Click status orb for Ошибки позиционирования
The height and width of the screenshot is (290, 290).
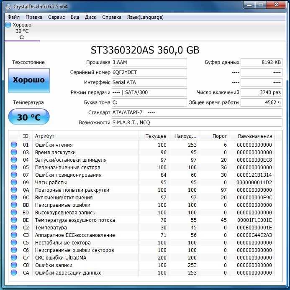[14, 175]
